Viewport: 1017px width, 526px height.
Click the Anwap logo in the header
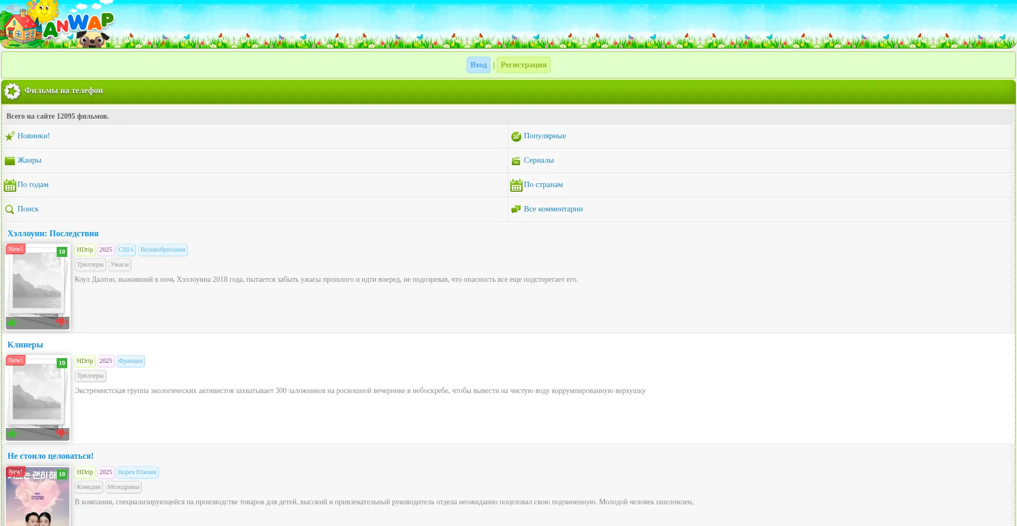coord(58,24)
